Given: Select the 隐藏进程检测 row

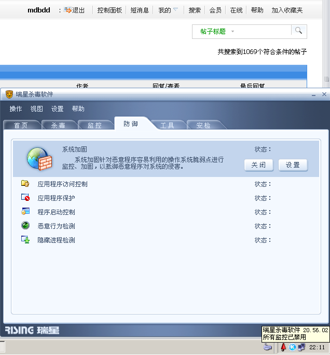Looking at the screenshot, I should (166, 240).
